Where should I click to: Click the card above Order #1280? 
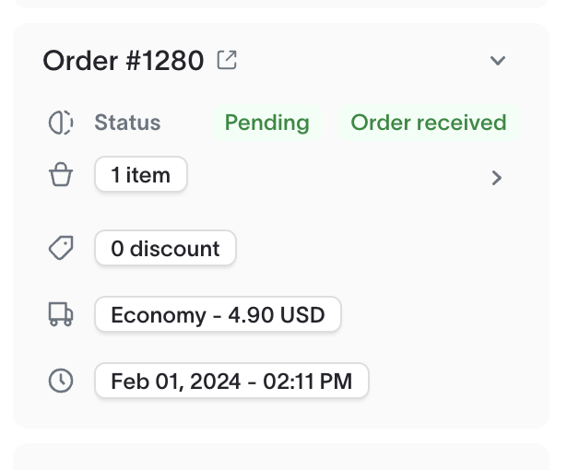pyautogui.click(x=281, y=4)
